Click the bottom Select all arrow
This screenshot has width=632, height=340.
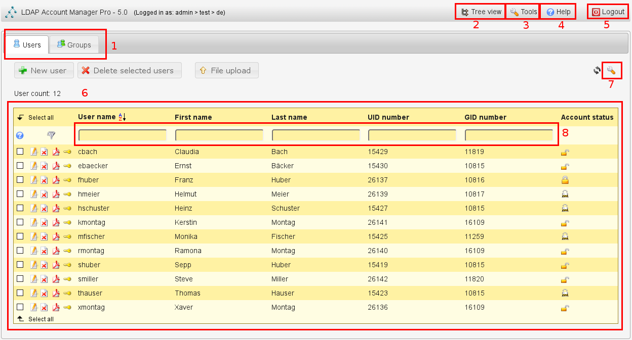(20, 319)
